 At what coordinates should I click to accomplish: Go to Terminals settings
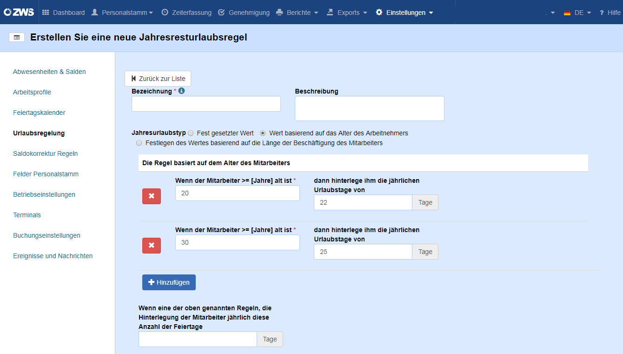click(27, 215)
